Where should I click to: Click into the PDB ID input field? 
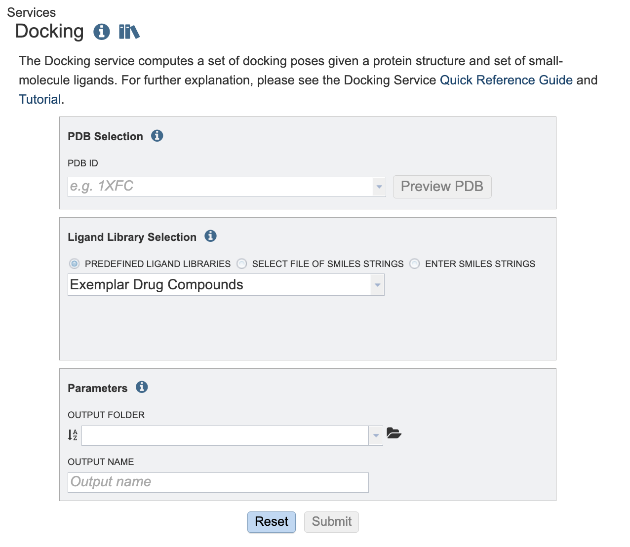[x=220, y=187]
